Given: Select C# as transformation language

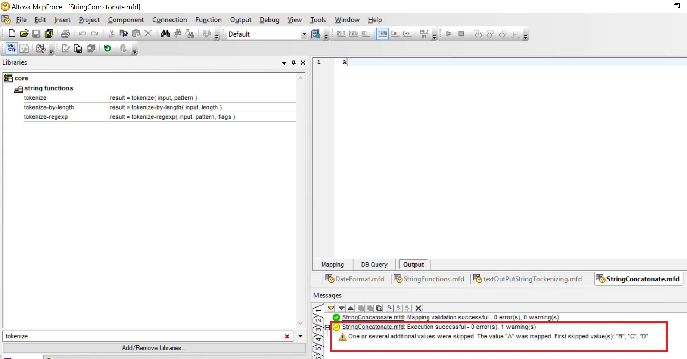Looking at the screenshot, I should pyautogui.click(x=394, y=34).
